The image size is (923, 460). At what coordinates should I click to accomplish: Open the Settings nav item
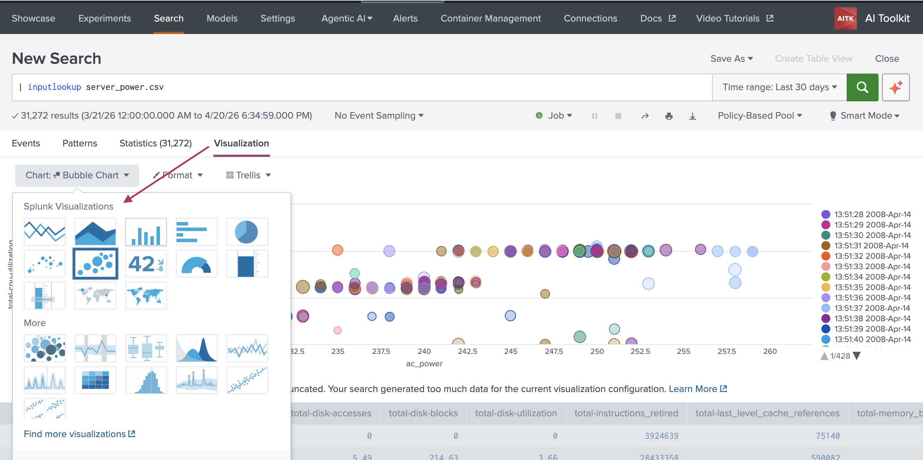tap(277, 18)
